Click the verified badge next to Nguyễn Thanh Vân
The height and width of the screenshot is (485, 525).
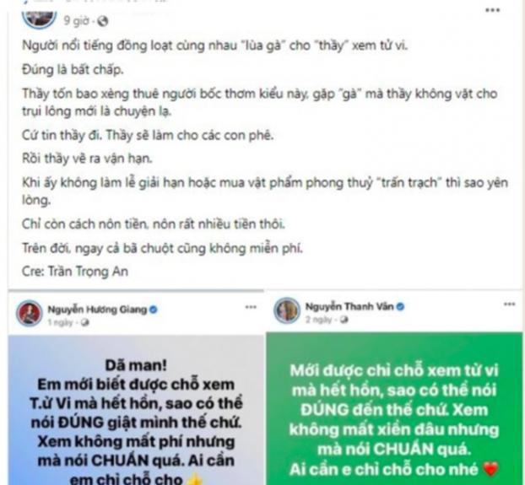400,307
